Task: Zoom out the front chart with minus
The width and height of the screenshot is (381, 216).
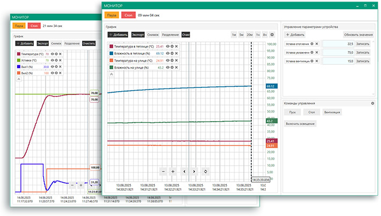Action: pyautogui.click(x=163, y=172)
